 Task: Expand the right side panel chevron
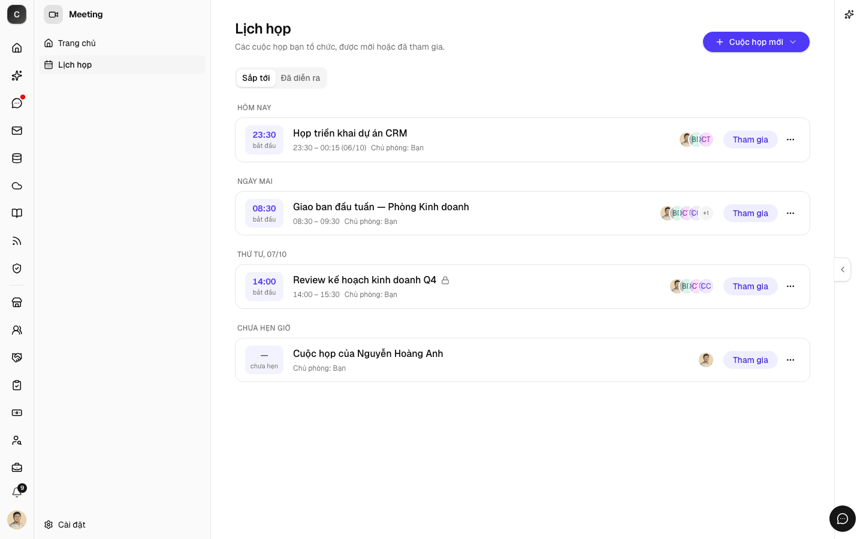(x=843, y=269)
